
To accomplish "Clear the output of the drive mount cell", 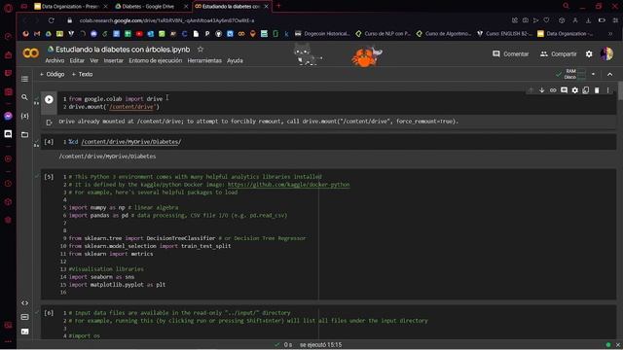I will (x=49, y=122).
